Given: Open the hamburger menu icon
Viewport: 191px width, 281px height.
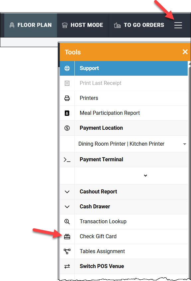Looking at the screenshot, I should tap(178, 25).
